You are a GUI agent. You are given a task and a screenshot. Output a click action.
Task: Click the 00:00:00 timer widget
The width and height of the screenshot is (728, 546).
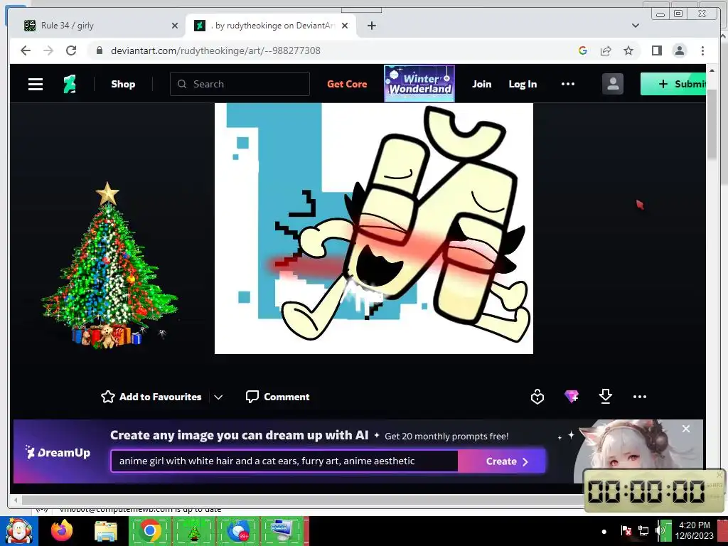click(654, 491)
